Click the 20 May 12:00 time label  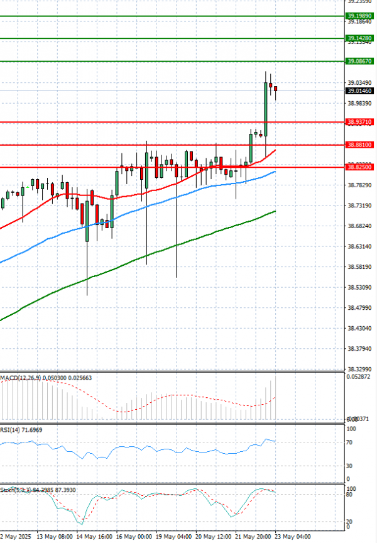pyautogui.click(x=213, y=537)
